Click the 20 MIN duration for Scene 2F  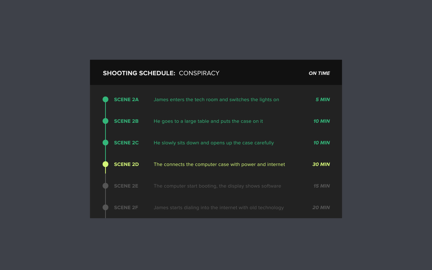321,207
